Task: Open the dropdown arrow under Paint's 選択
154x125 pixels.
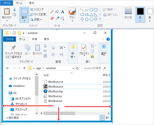Action: 24,21
